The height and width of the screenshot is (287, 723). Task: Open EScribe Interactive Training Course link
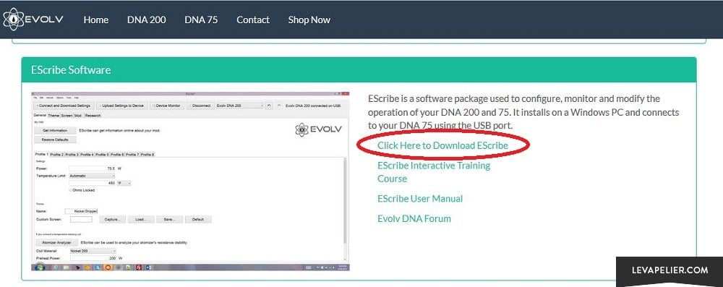pyautogui.click(x=434, y=171)
